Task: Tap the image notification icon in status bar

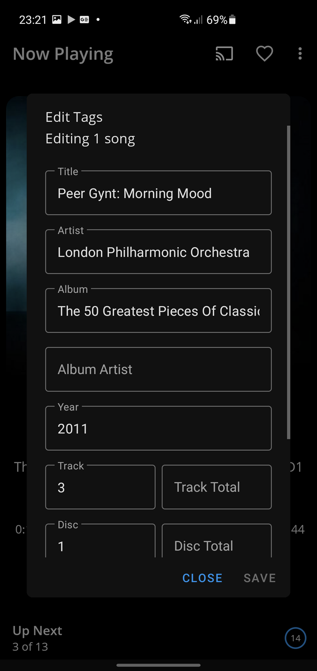Action: (57, 19)
